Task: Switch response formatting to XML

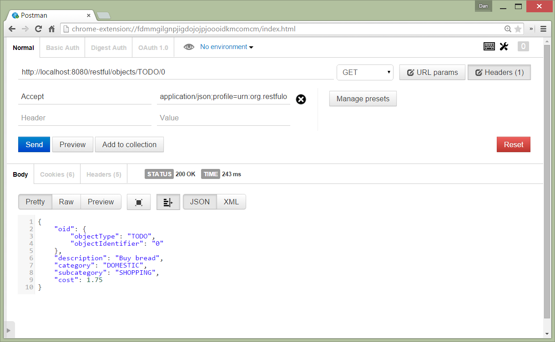Action: [x=231, y=202]
